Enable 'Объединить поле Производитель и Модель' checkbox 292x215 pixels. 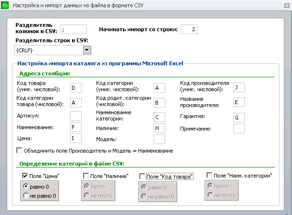[x=19, y=150]
